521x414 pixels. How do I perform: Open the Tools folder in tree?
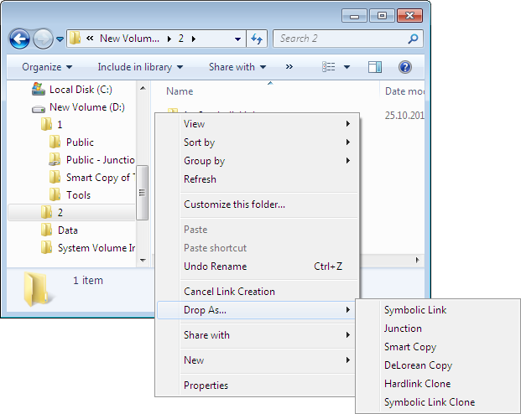pyautogui.click(x=78, y=195)
